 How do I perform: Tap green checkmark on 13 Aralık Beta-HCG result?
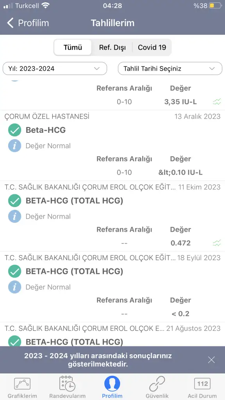click(x=14, y=130)
